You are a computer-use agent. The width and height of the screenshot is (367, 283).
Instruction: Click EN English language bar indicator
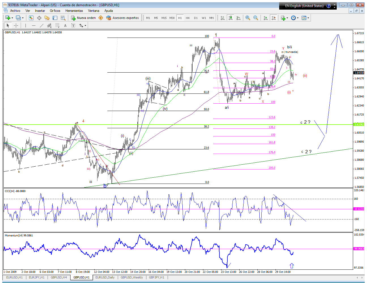coord(304,6)
